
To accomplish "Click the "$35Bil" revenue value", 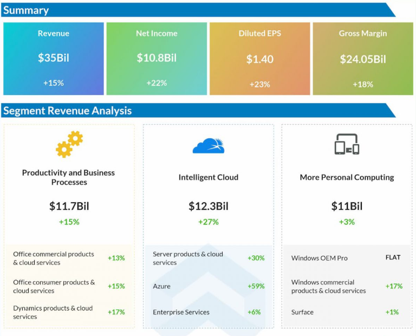I will (x=53, y=57).
